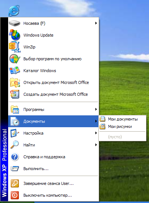Click the Мои документы folder icon
This screenshot has height=203, width=149.
[102, 119]
